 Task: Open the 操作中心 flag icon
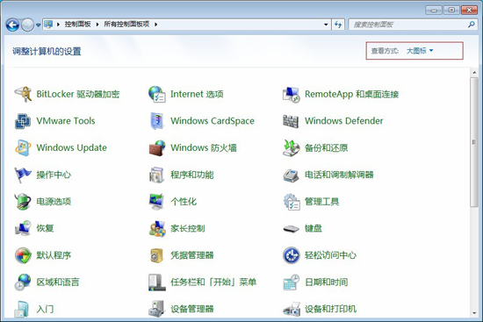coord(23,175)
